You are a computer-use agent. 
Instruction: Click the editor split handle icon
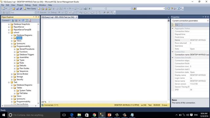(x=168, y=20)
